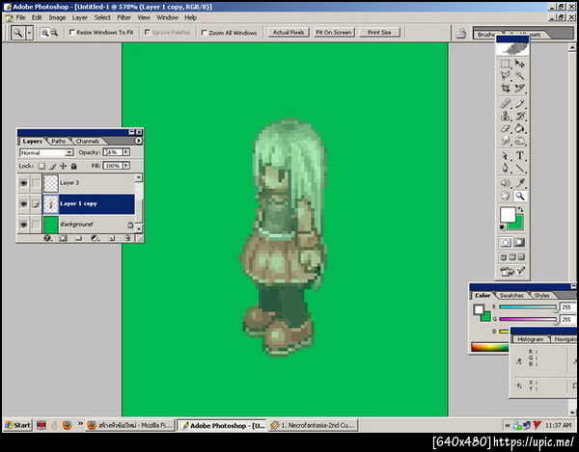Image resolution: width=579 pixels, height=452 pixels.
Task: Select the Zoom tool in toolbox
Action: [519, 196]
